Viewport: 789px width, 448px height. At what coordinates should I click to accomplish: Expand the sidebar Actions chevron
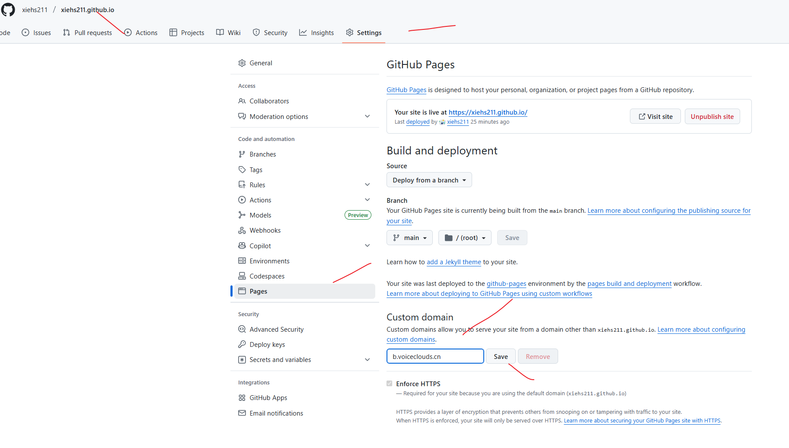[367, 200]
